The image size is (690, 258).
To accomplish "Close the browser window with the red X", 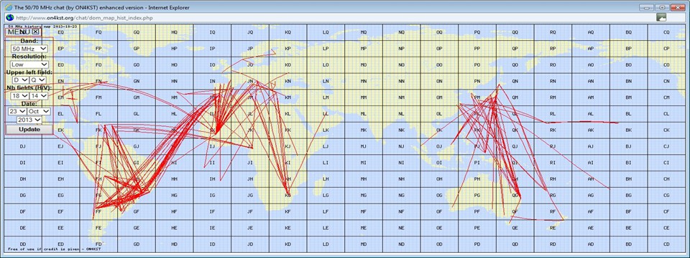I will pyautogui.click(x=677, y=7).
